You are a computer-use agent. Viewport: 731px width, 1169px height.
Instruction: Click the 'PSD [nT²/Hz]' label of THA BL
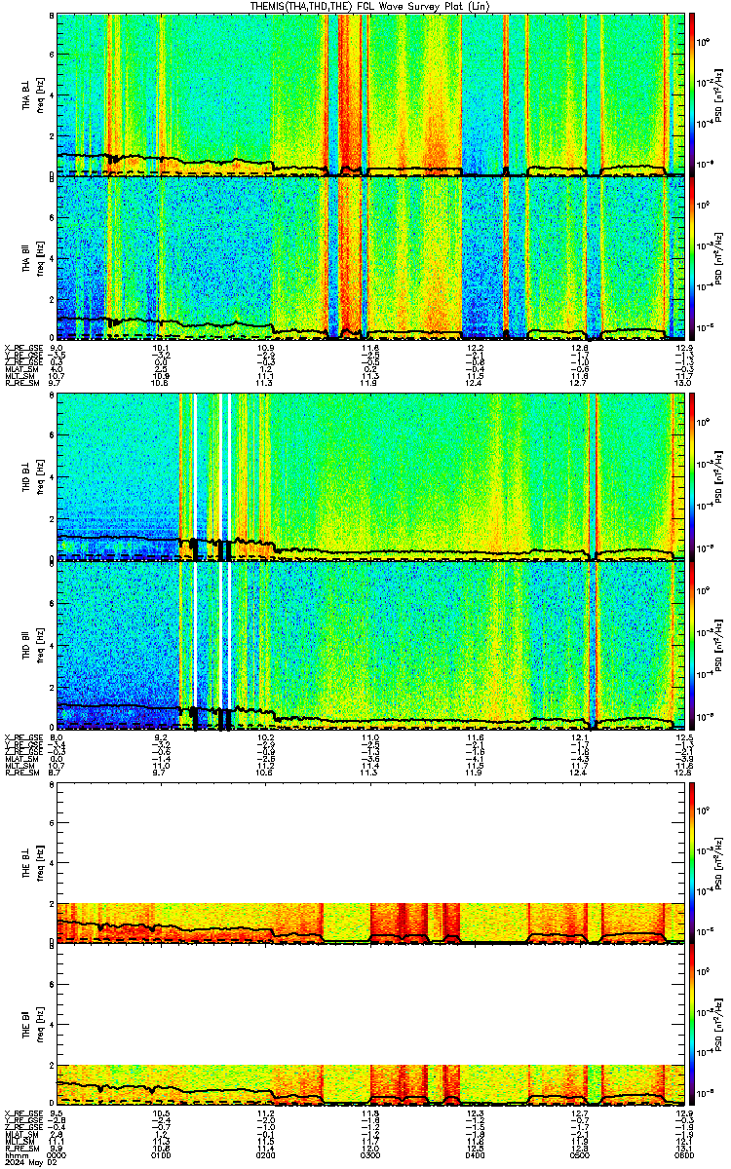719,94
